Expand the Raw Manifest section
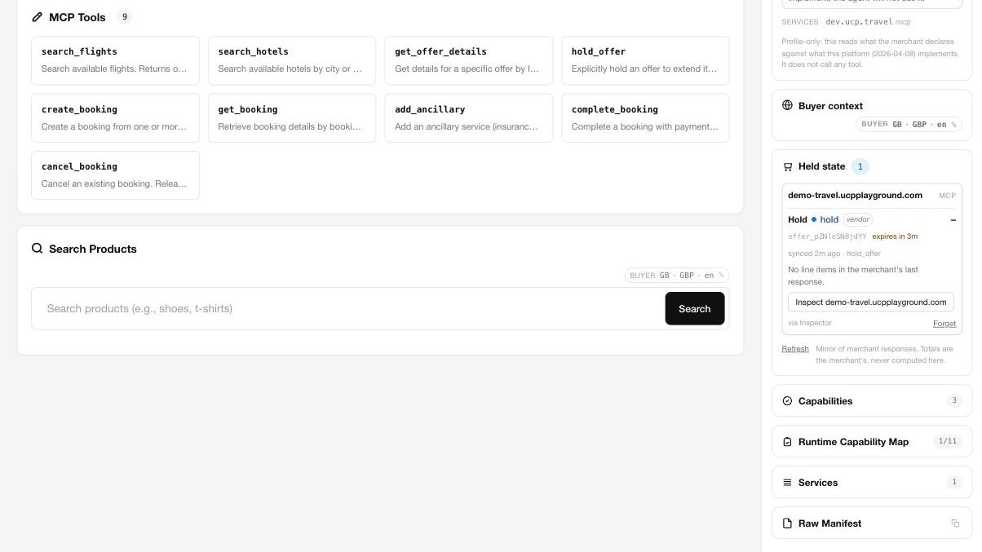 point(872,523)
